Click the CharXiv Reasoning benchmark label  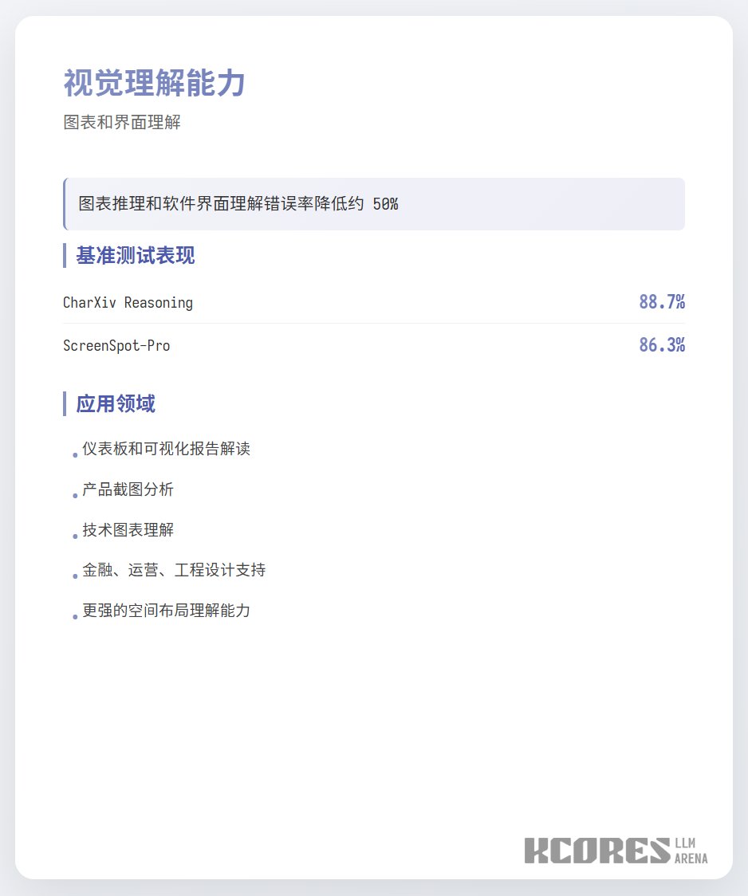(x=128, y=302)
